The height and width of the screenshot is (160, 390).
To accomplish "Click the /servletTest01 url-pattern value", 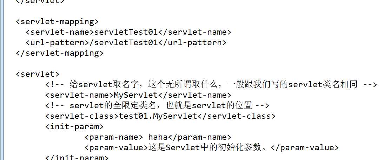I will click(x=125, y=42).
